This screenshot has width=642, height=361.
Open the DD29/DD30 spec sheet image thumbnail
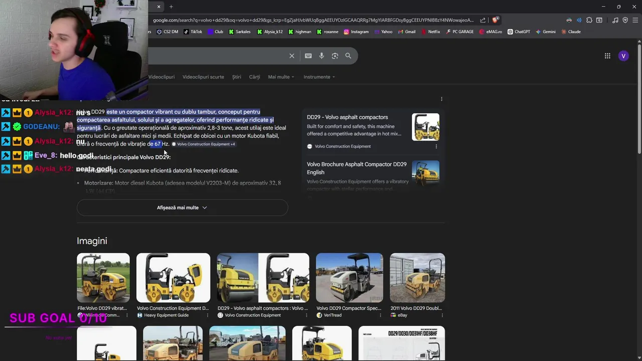click(402, 343)
